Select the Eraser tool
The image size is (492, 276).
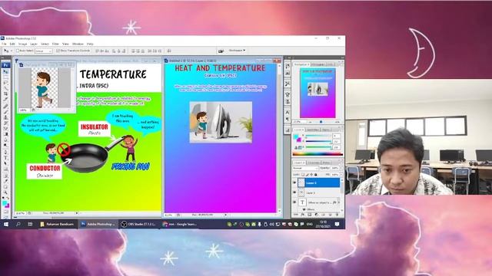[5, 128]
